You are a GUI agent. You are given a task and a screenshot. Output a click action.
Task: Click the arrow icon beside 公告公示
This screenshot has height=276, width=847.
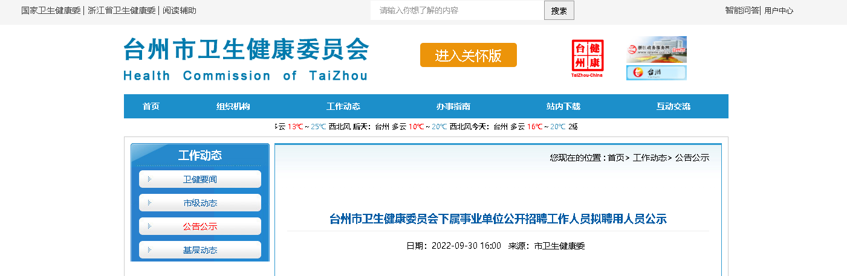(149, 226)
